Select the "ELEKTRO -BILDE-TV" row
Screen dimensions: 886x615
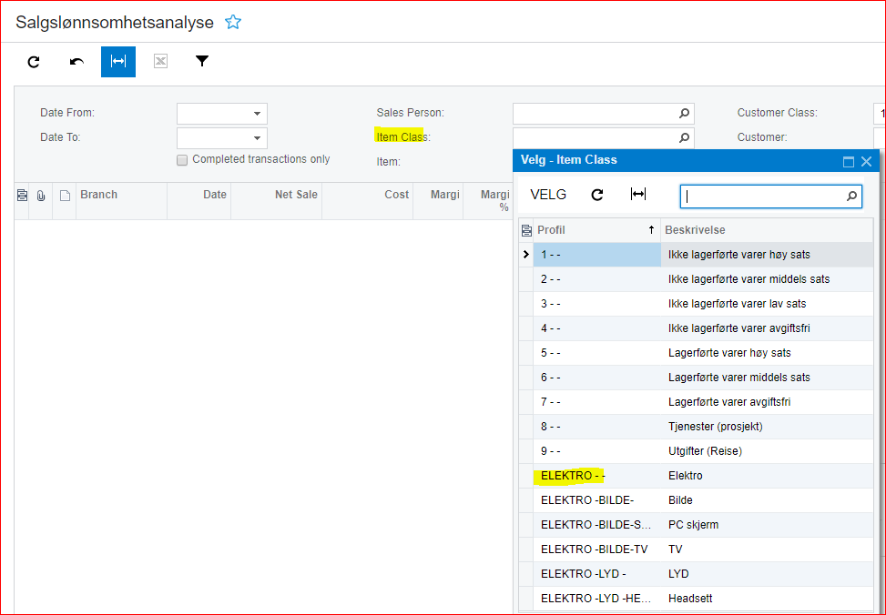(x=696, y=549)
